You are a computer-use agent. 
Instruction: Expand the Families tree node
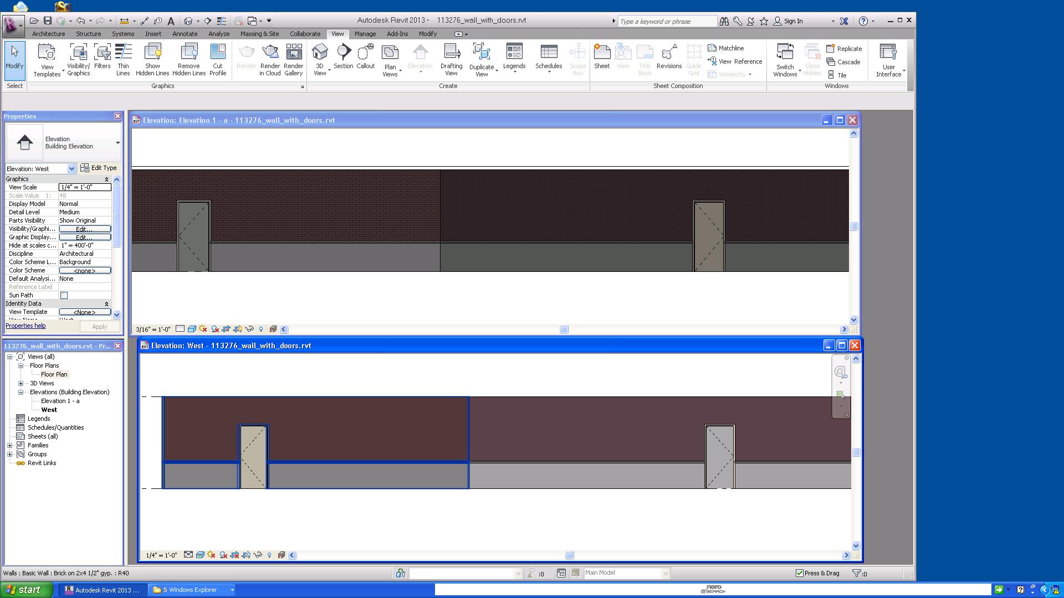tap(10, 445)
